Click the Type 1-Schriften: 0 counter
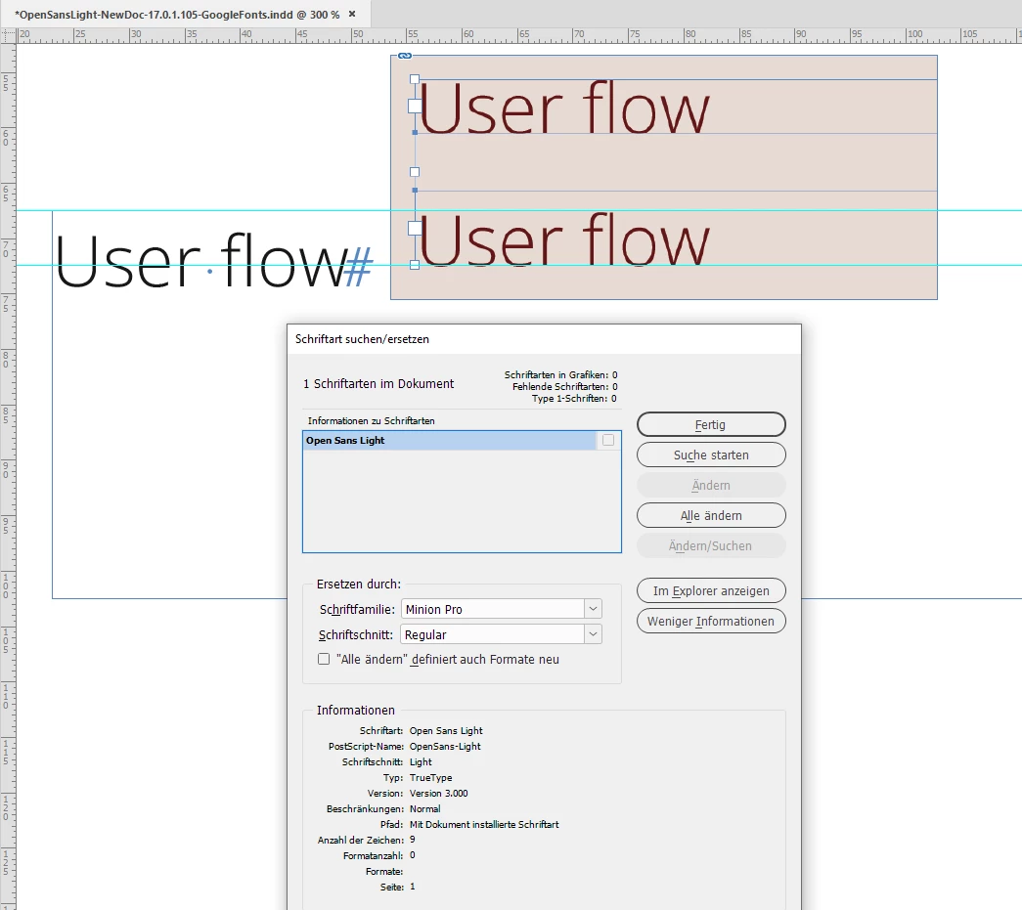 [x=574, y=399]
